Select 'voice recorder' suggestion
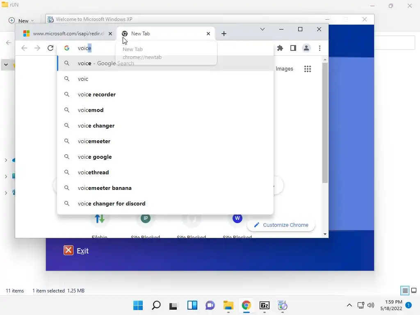Image resolution: width=420 pixels, height=315 pixels. point(165,94)
